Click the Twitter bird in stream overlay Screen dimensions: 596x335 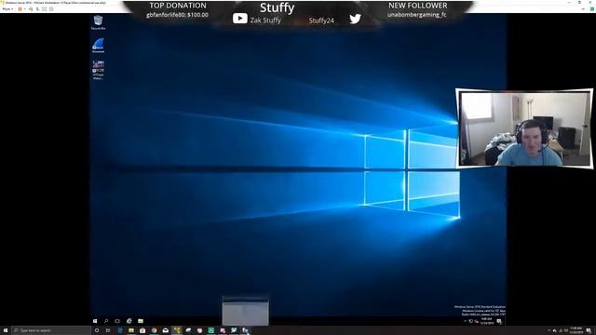[x=355, y=19]
